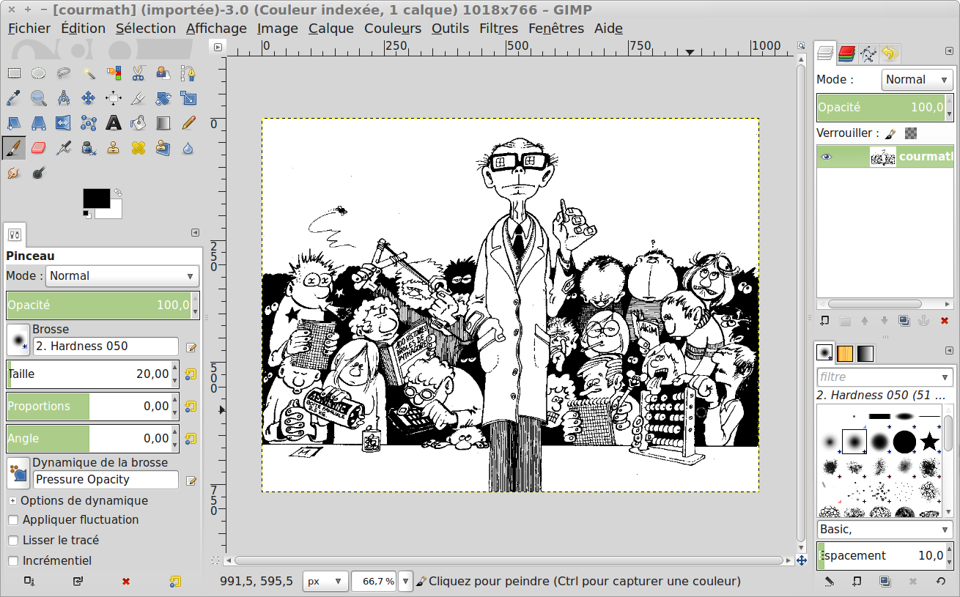Toggle visibility eye of courmath layer
Image resolution: width=960 pixels, height=597 pixels.
827,157
